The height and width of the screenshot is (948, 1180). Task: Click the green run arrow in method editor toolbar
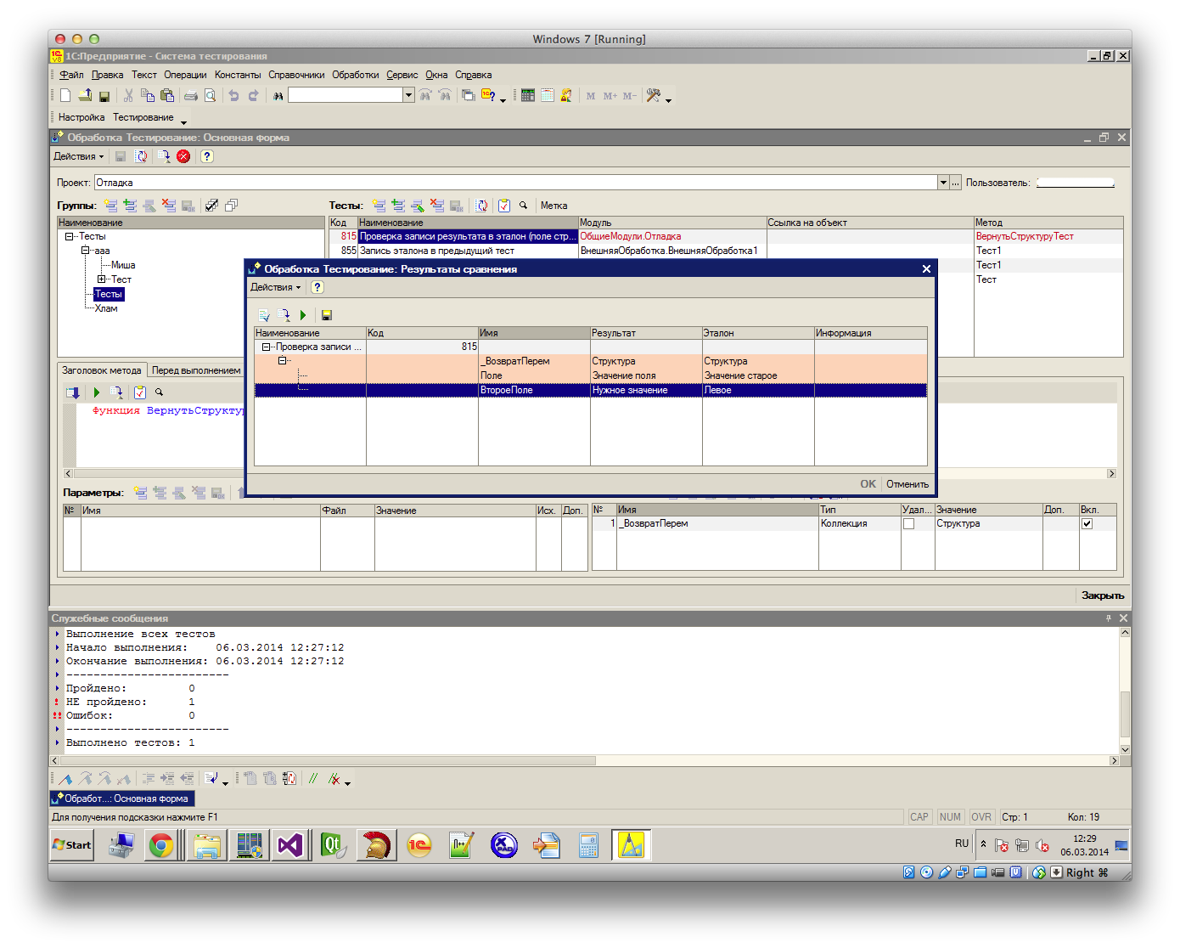click(x=96, y=392)
